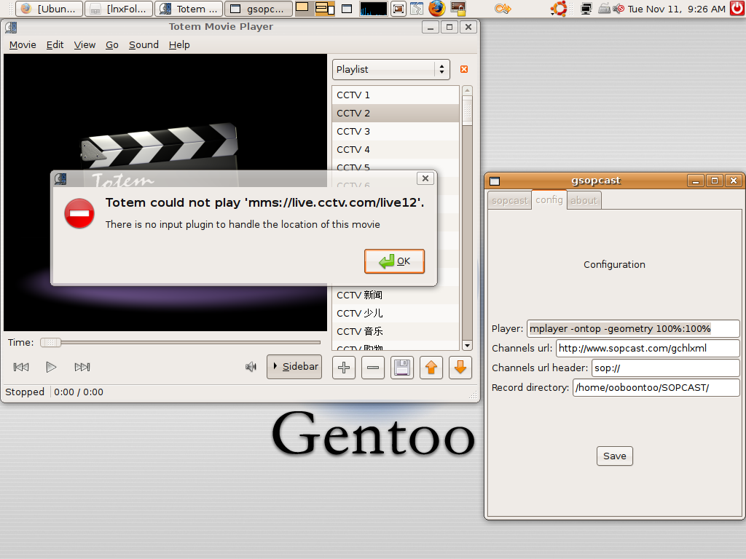This screenshot has width=746, height=559.
Task: Move the playlist item up
Action: tap(431, 368)
